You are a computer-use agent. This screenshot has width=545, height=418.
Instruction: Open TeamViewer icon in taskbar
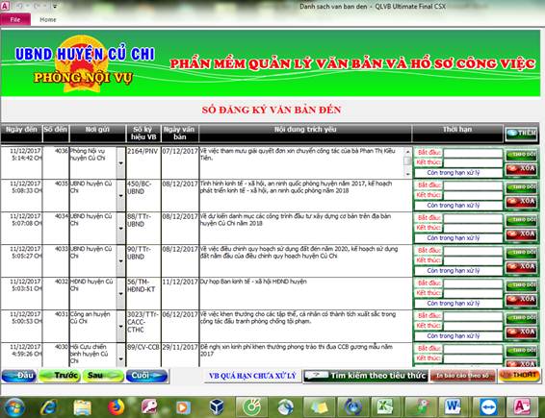tap(488, 406)
